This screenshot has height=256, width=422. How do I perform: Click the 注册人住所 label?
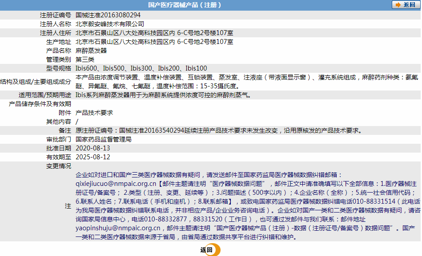tap(56, 33)
